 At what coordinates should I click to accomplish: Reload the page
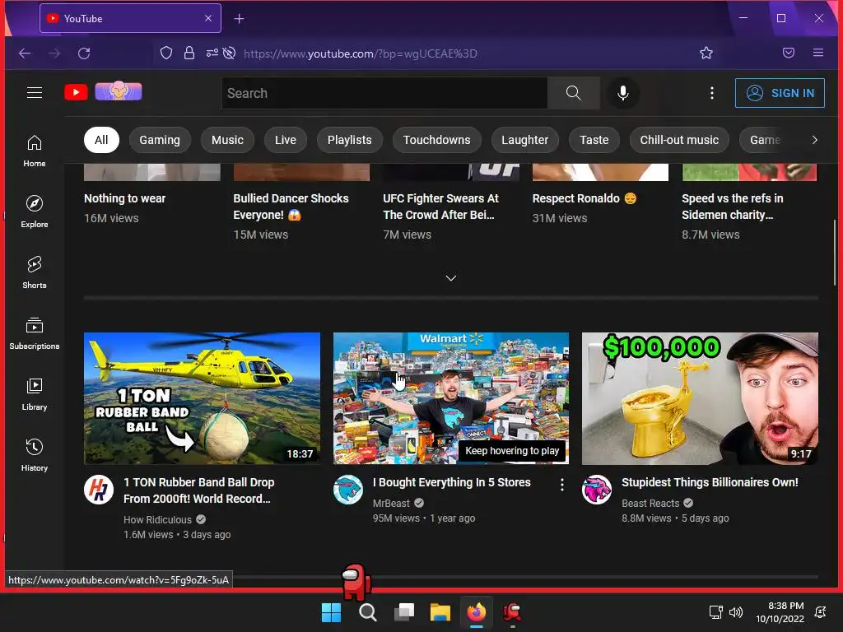coord(84,53)
